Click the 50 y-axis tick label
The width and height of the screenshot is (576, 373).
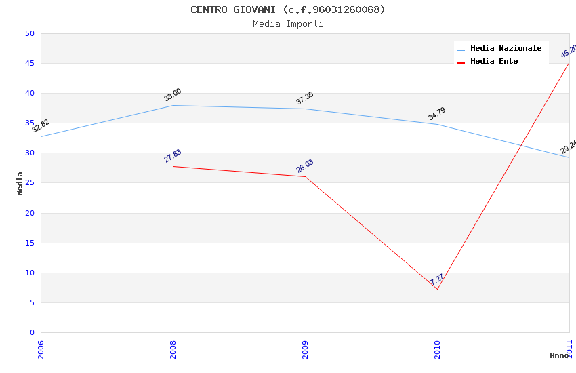29,33
